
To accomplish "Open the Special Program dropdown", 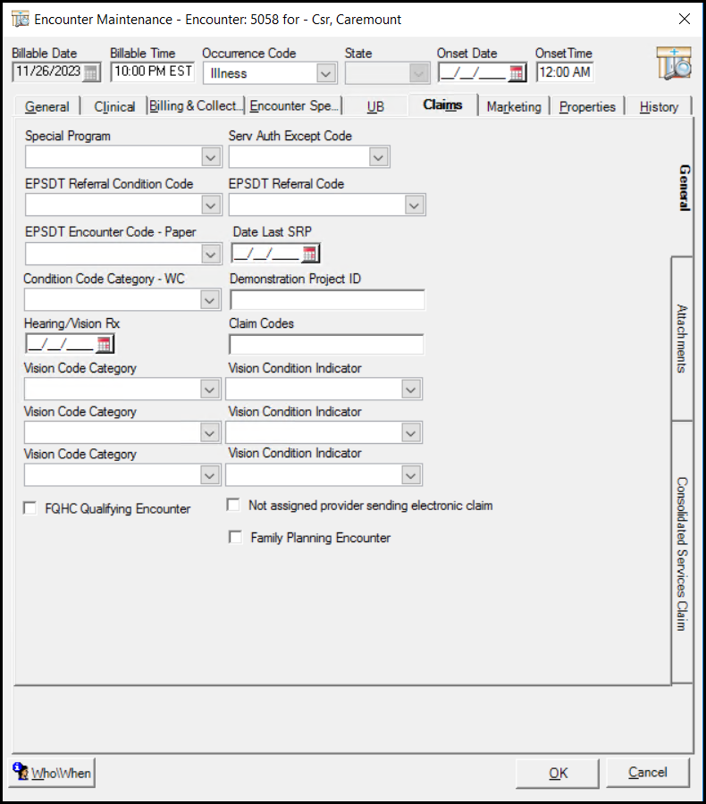I will pos(210,157).
